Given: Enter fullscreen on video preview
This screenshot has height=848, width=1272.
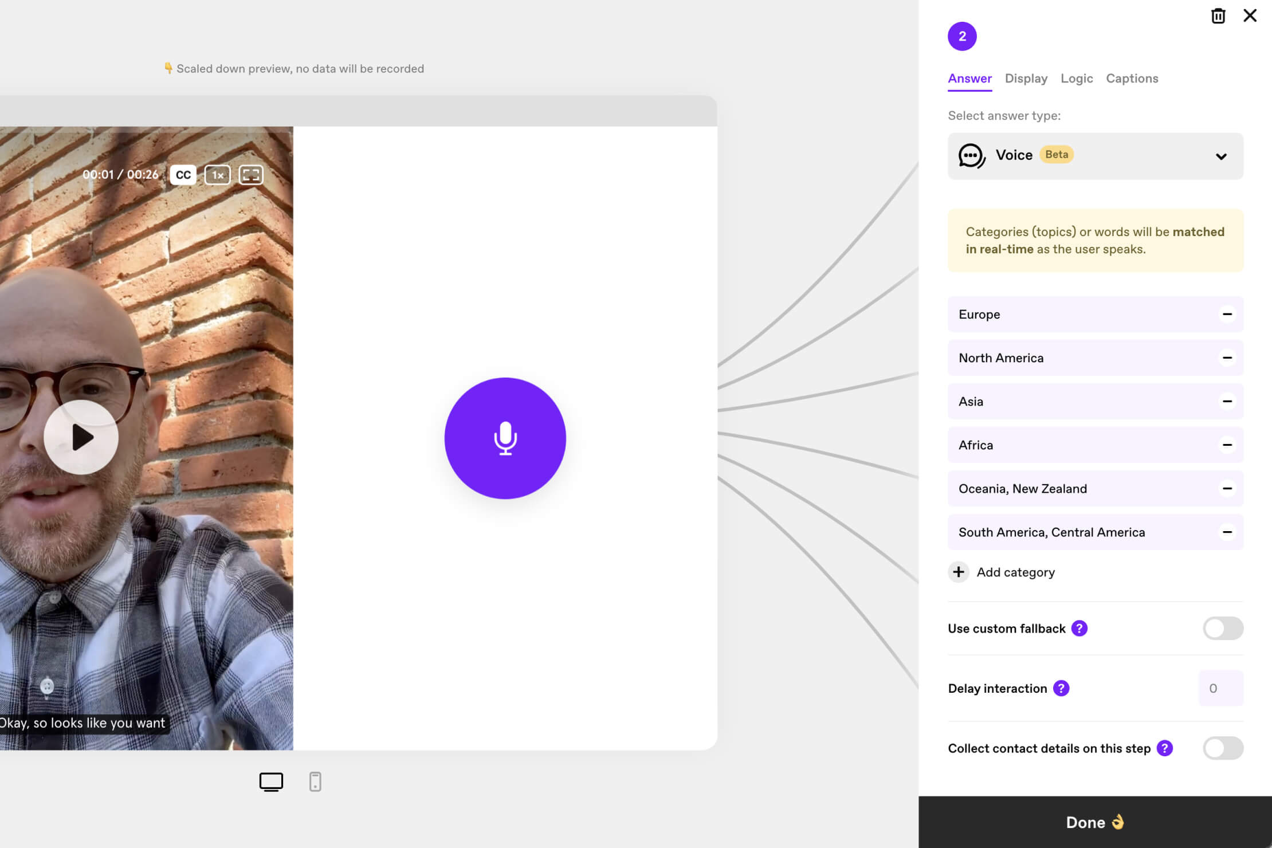Looking at the screenshot, I should click(250, 175).
